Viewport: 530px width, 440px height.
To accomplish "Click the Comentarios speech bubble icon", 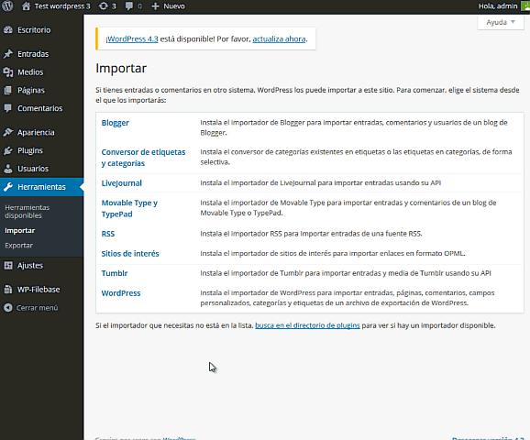I will pyautogui.click(x=8, y=108).
